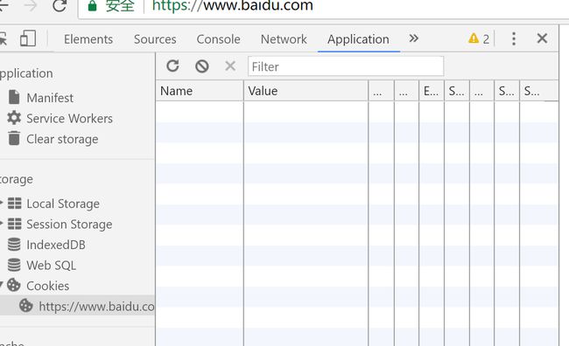Click the green secure padlock icon
Image resolution: width=569 pixels, height=346 pixels.
coord(92,5)
